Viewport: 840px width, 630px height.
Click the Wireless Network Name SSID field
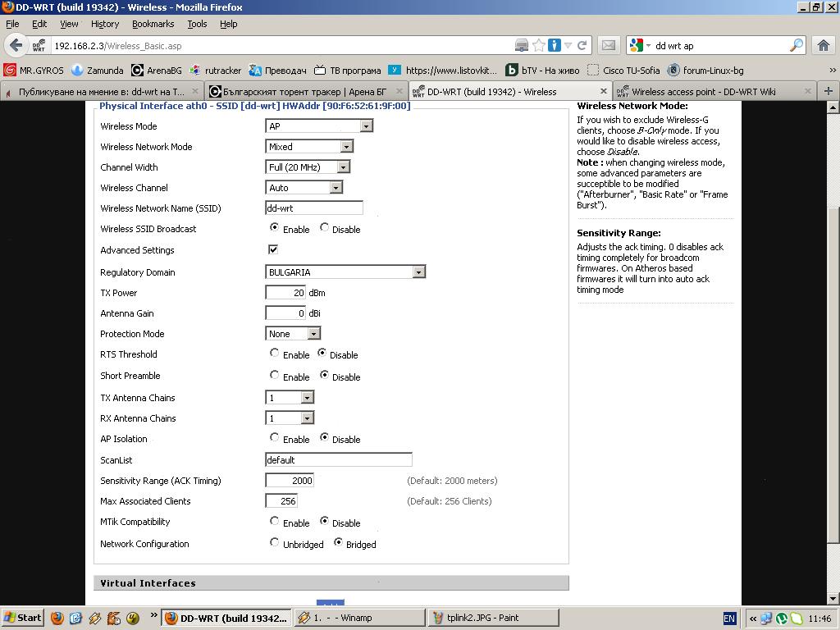point(313,208)
